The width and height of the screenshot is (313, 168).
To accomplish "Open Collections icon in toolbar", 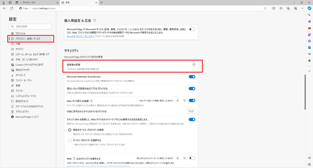I will 288,8.
